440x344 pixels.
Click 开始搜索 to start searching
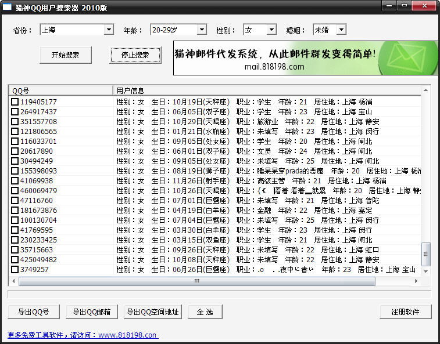(65, 55)
